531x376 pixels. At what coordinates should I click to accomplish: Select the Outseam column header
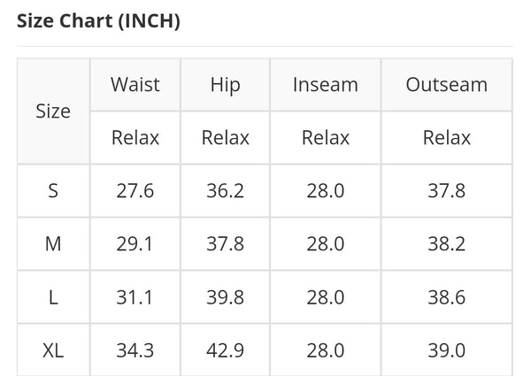click(x=447, y=85)
